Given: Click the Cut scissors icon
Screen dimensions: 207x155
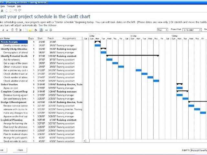Looking at the screenshot, I should tap(2, 11).
